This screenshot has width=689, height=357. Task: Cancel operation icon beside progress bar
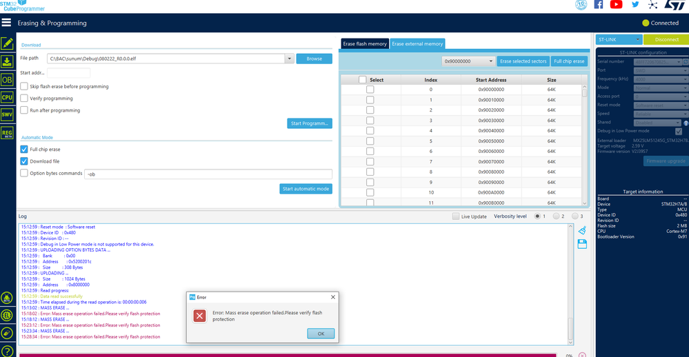pyautogui.click(x=582, y=354)
